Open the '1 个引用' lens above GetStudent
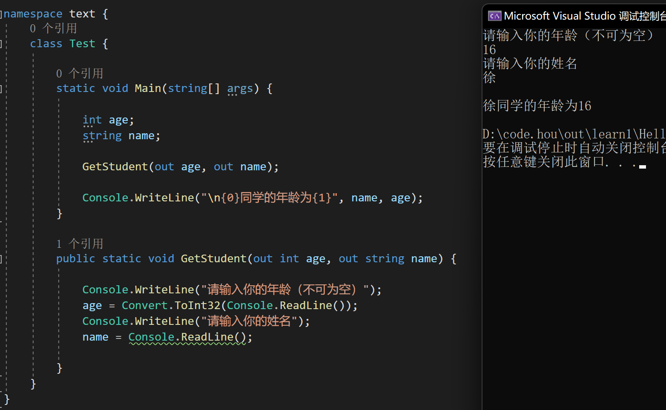Screen dimensions: 666x410 tap(80, 244)
